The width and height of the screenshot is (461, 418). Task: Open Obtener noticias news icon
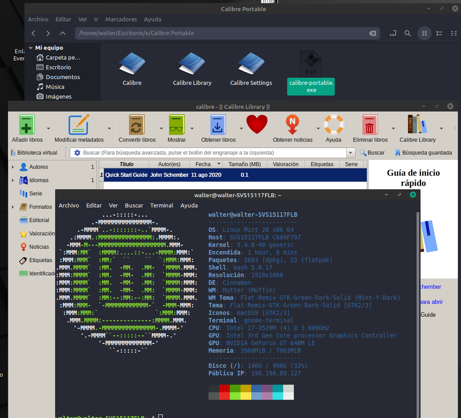point(292,125)
